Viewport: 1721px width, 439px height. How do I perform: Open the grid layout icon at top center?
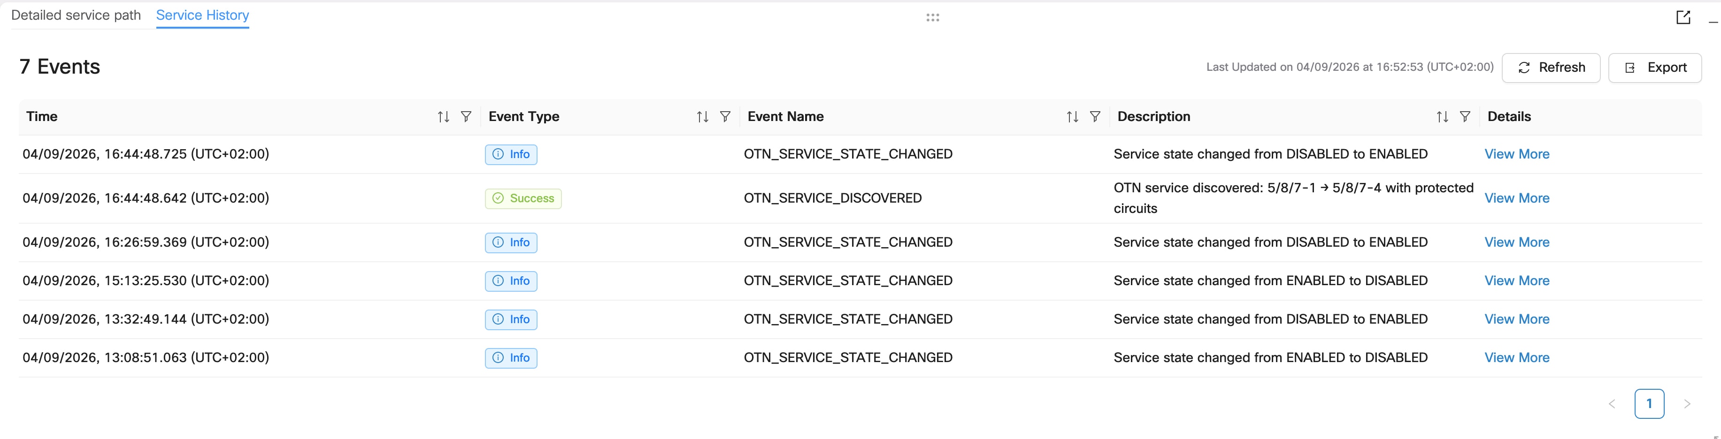click(x=933, y=17)
